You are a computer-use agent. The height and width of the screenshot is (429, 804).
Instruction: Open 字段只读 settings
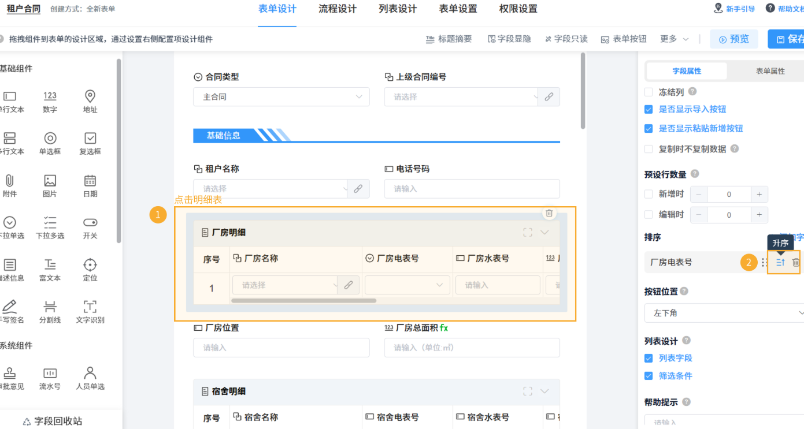pyautogui.click(x=566, y=39)
